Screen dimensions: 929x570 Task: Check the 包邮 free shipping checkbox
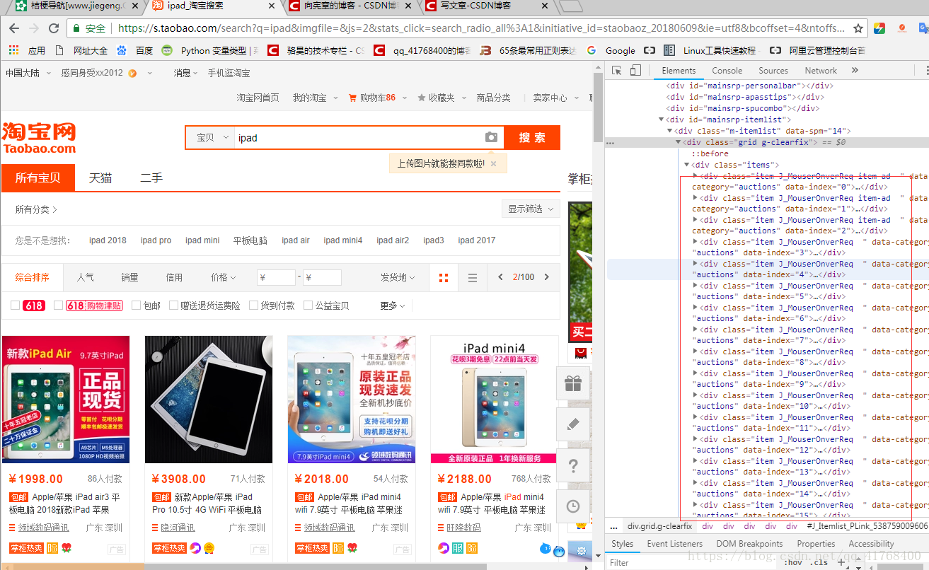tap(136, 306)
